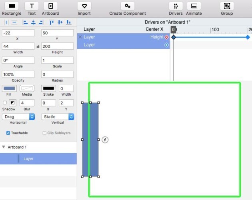Click the Group icon
The height and width of the screenshot is (200, 252).
[x=227, y=6]
